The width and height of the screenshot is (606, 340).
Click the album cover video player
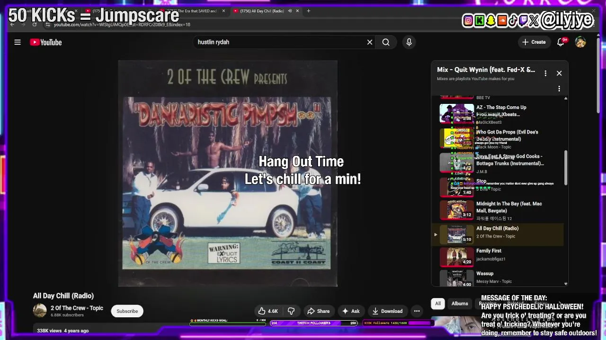(x=228, y=173)
